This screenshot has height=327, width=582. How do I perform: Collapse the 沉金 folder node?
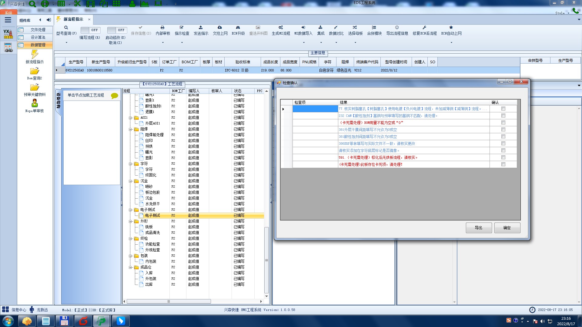[131, 181]
